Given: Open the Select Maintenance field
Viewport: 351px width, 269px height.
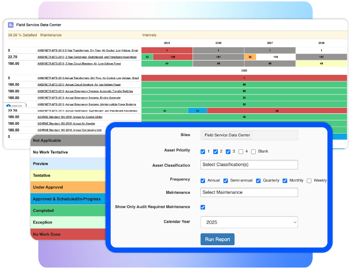Looking at the screenshot, I should pos(249,192).
